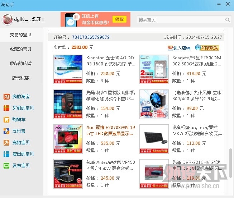Open 发布宝贝 link
234x198 pixels.
tap(21, 166)
